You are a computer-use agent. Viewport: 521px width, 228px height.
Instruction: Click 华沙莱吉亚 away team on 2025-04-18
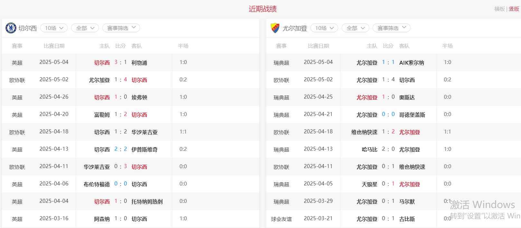point(144,132)
